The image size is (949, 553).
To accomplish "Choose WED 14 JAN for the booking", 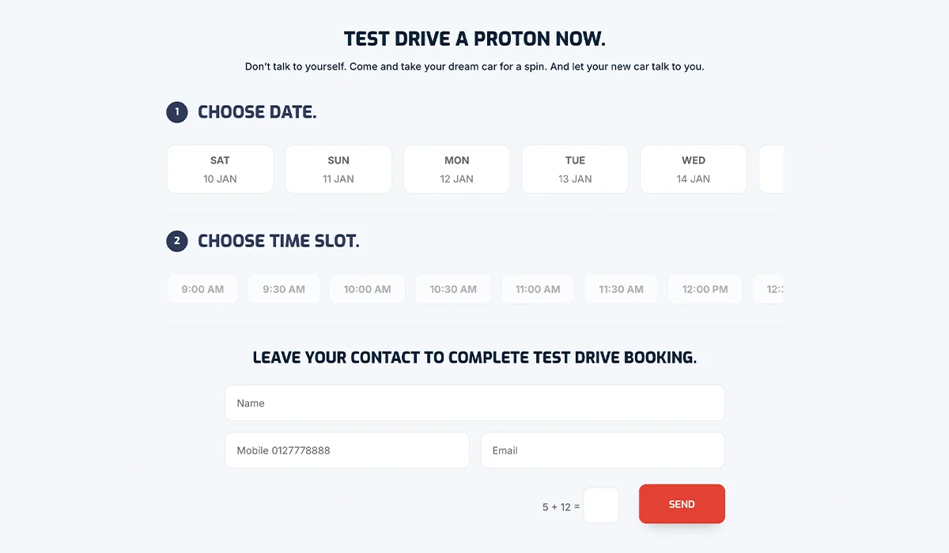I will tap(694, 169).
